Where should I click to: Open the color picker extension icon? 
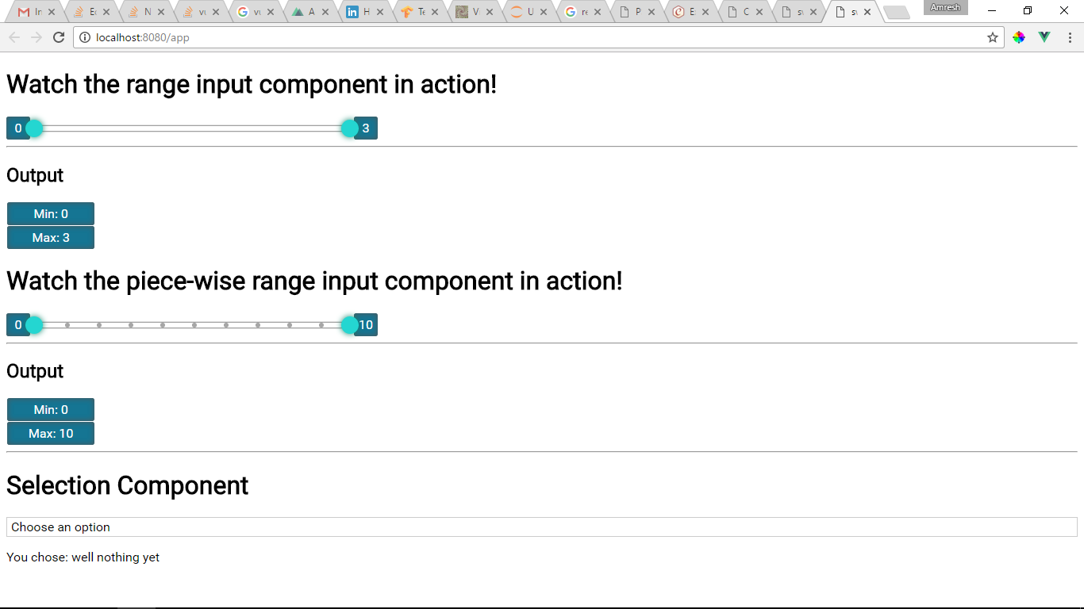pyautogui.click(x=1019, y=37)
